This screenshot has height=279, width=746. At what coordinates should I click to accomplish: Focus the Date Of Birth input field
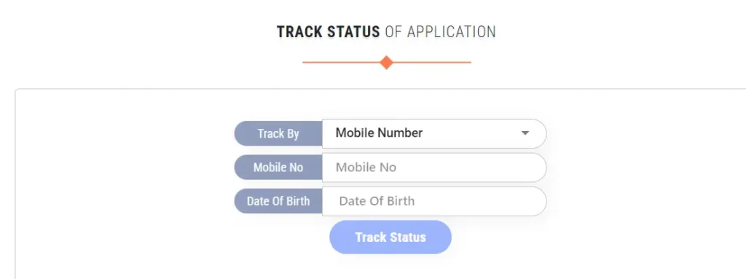click(434, 201)
